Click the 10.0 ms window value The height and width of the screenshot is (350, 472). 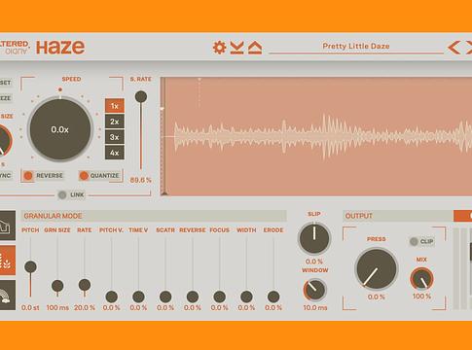click(315, 307)
